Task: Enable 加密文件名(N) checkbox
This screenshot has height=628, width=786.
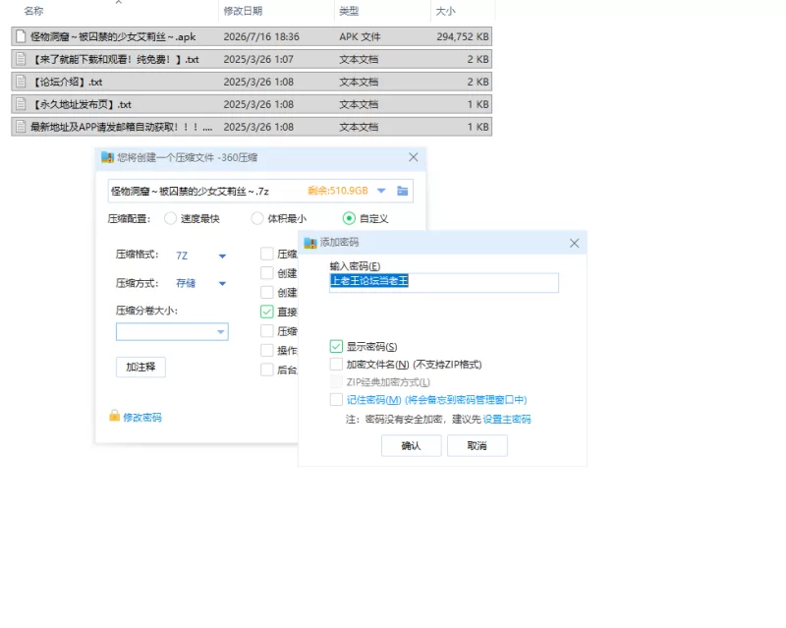Action: click(x=336, y=364)
